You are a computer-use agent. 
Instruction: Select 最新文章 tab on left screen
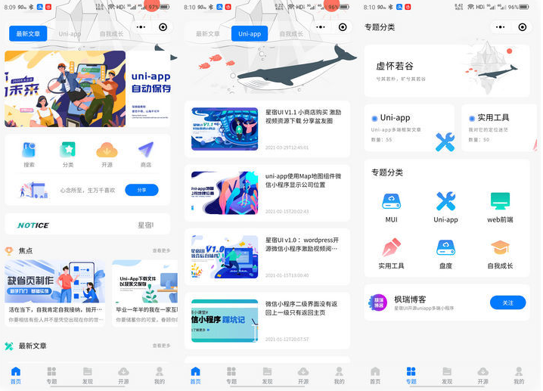tap(28, 33)
